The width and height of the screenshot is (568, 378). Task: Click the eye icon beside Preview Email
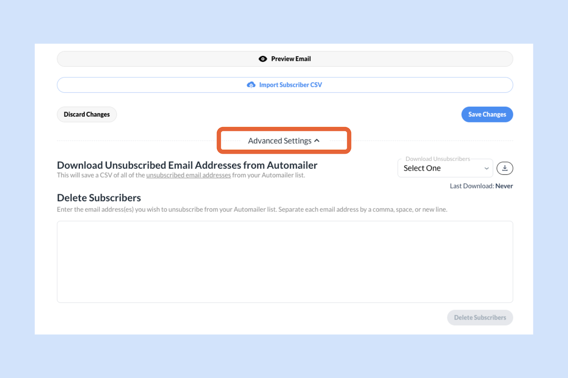(263, 59)
